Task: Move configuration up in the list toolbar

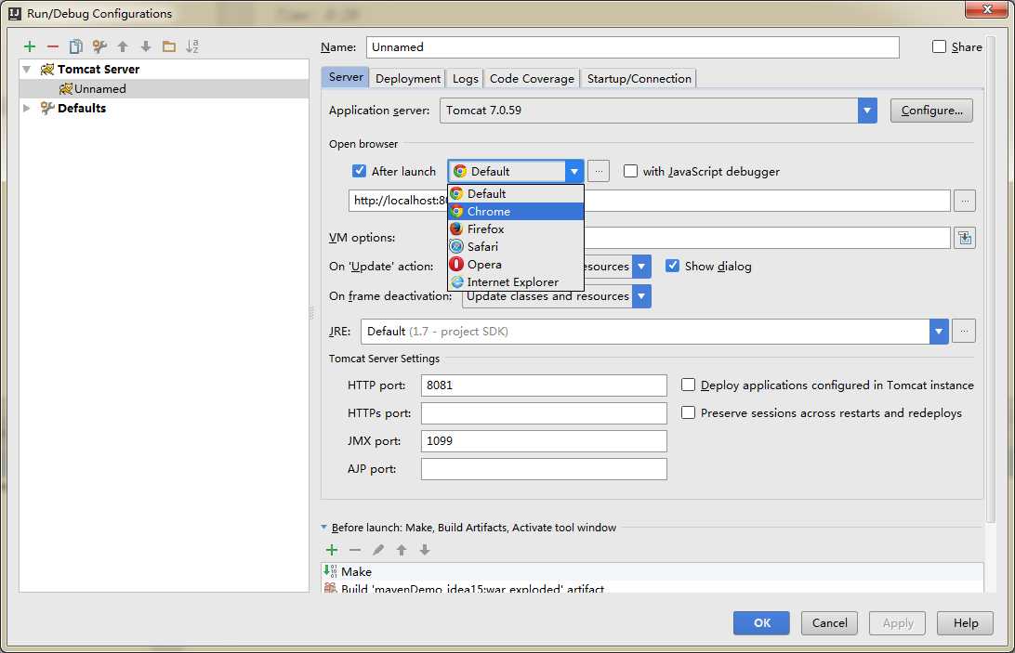Action: [123, 46]
